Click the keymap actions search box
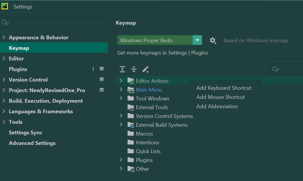 [x=289, y=69]
